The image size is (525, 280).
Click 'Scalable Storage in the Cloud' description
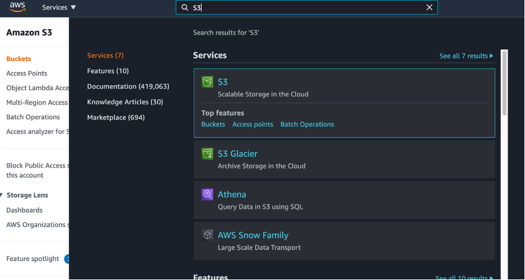tap(263, 94)
